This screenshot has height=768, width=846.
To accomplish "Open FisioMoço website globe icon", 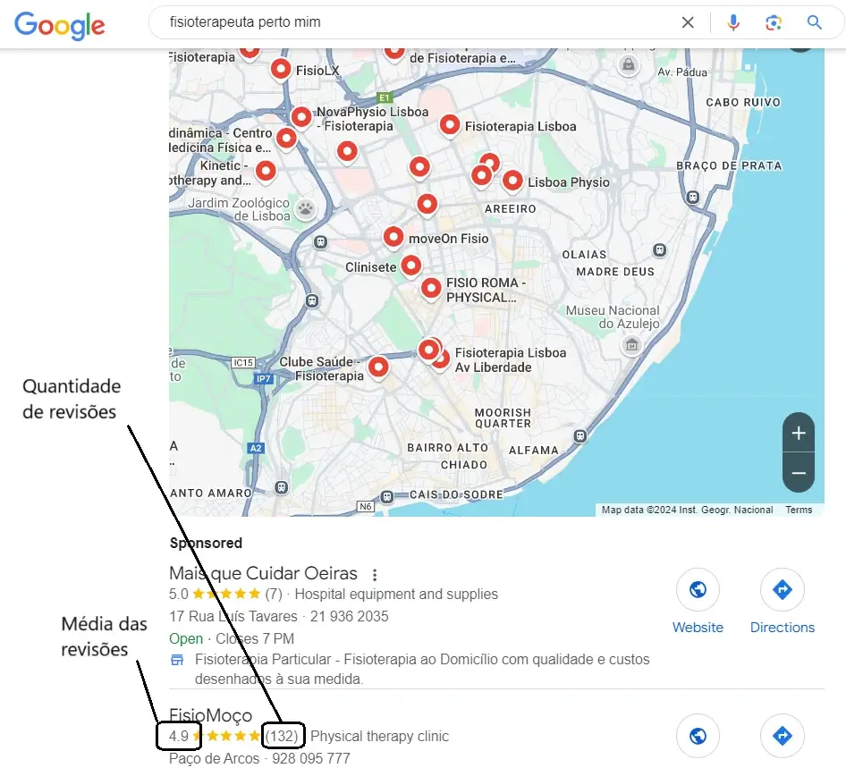I will click(x=698, y=736).
